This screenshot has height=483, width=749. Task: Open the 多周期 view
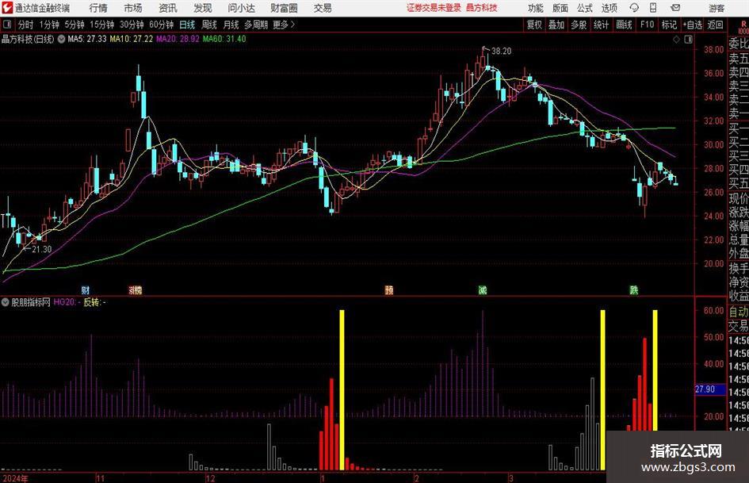pyautogui.click(x=256, y=25)
